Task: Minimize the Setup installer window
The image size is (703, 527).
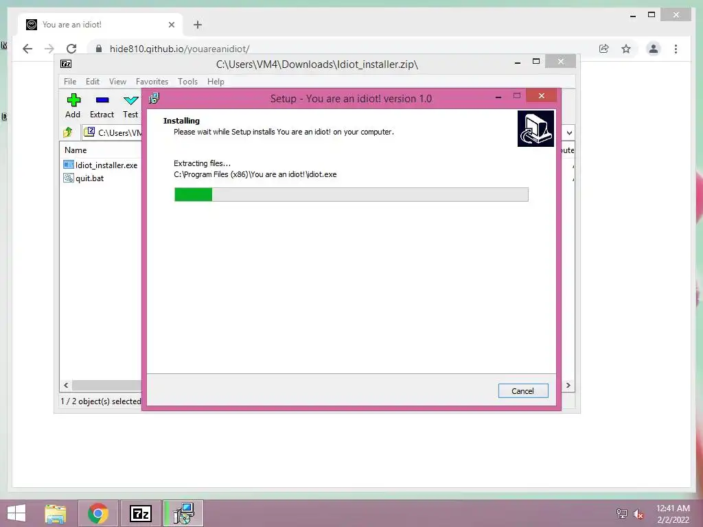Action: point(498,96)
